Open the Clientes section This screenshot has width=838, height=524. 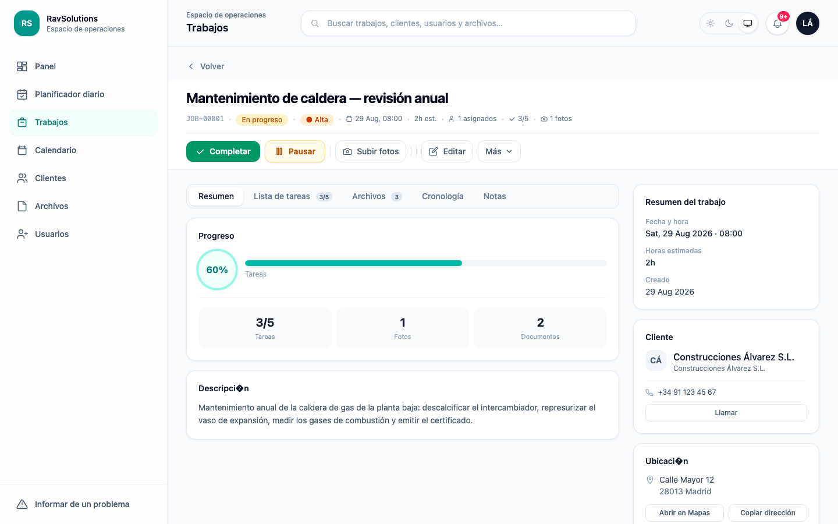tap(84, 178)
